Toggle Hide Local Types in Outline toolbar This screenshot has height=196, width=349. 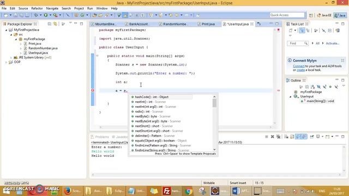pyautogui.click(x=336, y=87)
